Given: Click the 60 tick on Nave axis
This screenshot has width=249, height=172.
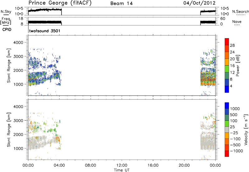Looking at the screenshot, I should click(223, 19).
